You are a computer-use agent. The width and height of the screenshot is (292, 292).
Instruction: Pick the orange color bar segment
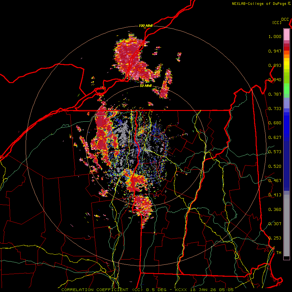click(286, 56)
